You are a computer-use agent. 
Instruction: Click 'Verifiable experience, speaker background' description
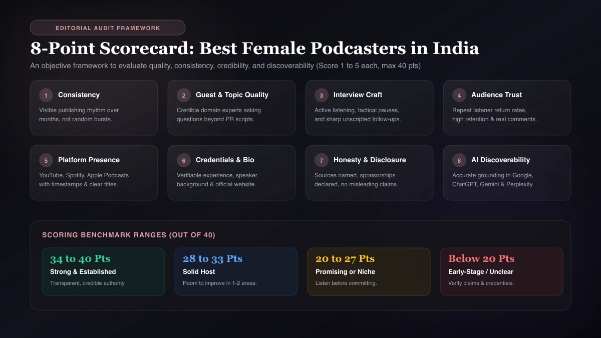coord(217,180)
